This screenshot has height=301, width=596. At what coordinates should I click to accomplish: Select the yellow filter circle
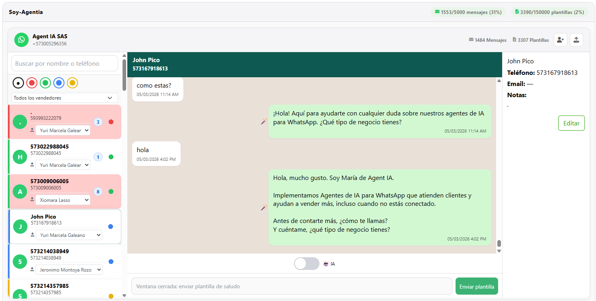(72, 83)
